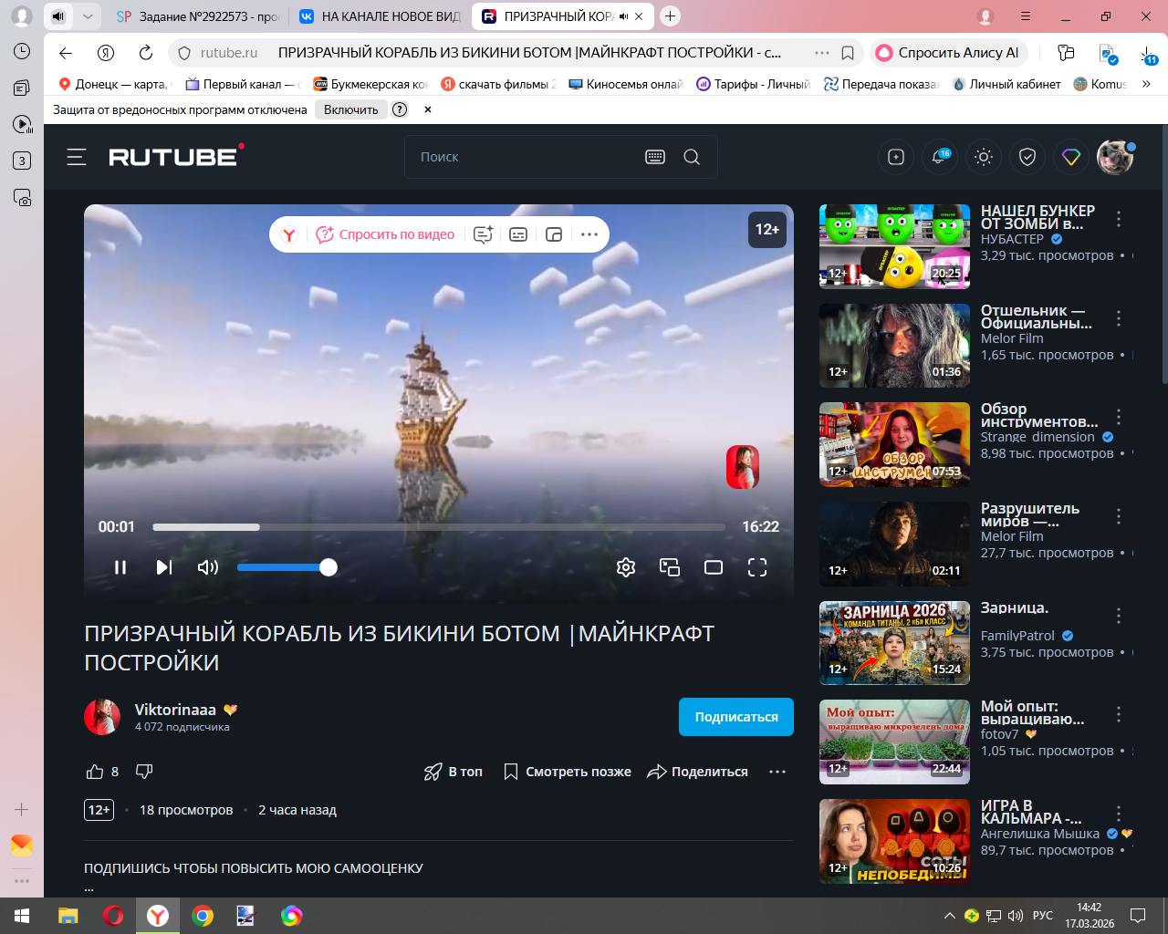Open the player settings gear
The height and width of the screenshot is (934, 1168).
[626, 567]
